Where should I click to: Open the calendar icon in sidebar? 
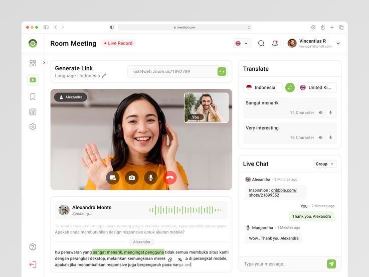click(33, 111)
